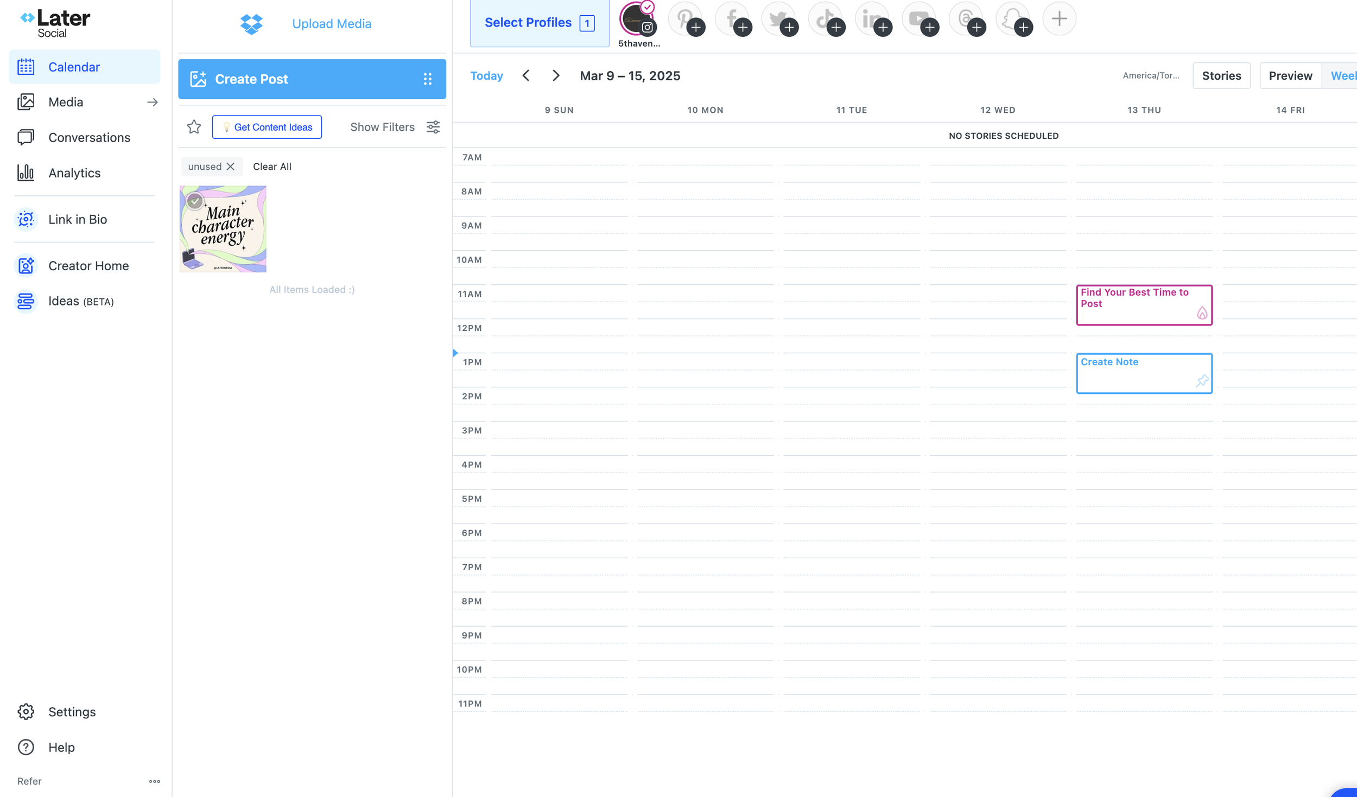Screen dimensions: 1357x797
Task: Click the Dropbox upload icon
Action: click(x=251, y=24)
